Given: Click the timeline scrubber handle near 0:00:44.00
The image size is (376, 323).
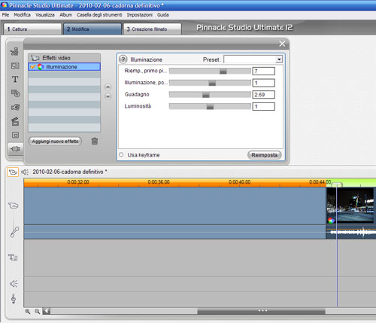Looking at the screenshot, I should [x=337, y=184].
